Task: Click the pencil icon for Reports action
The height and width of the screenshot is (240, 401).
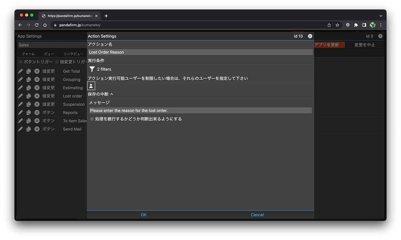Action: pyautogui.click(x=20, y=112)
